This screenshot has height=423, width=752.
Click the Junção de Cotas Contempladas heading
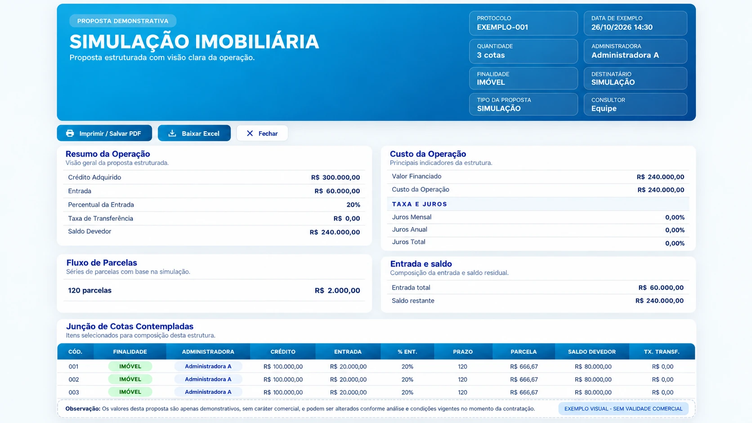click(x=130, y=327)
